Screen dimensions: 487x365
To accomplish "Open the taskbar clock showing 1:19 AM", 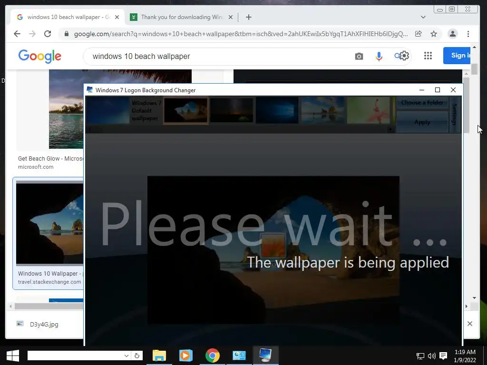I will pyautogui.click(x=465, y=356).
